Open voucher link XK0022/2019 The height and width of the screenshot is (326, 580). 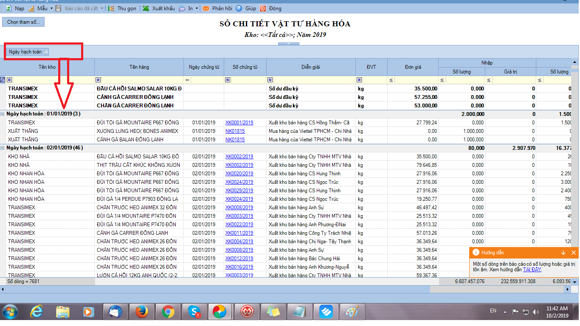(239, 224)
